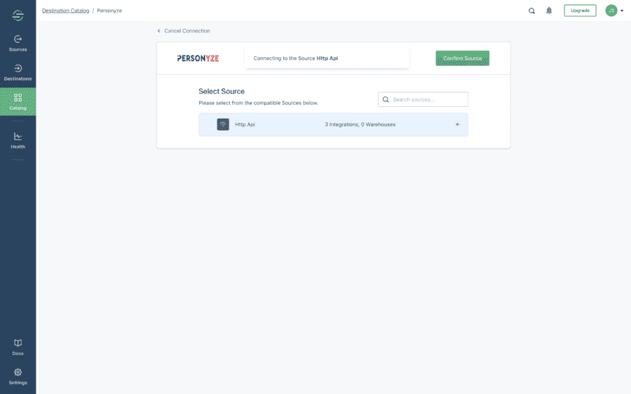631x394 pixels.
Task: Open the Health chart icon
Action: [x=18, y=136]
